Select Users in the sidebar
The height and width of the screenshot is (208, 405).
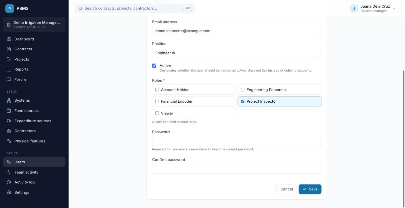click(x=34, y=162)
